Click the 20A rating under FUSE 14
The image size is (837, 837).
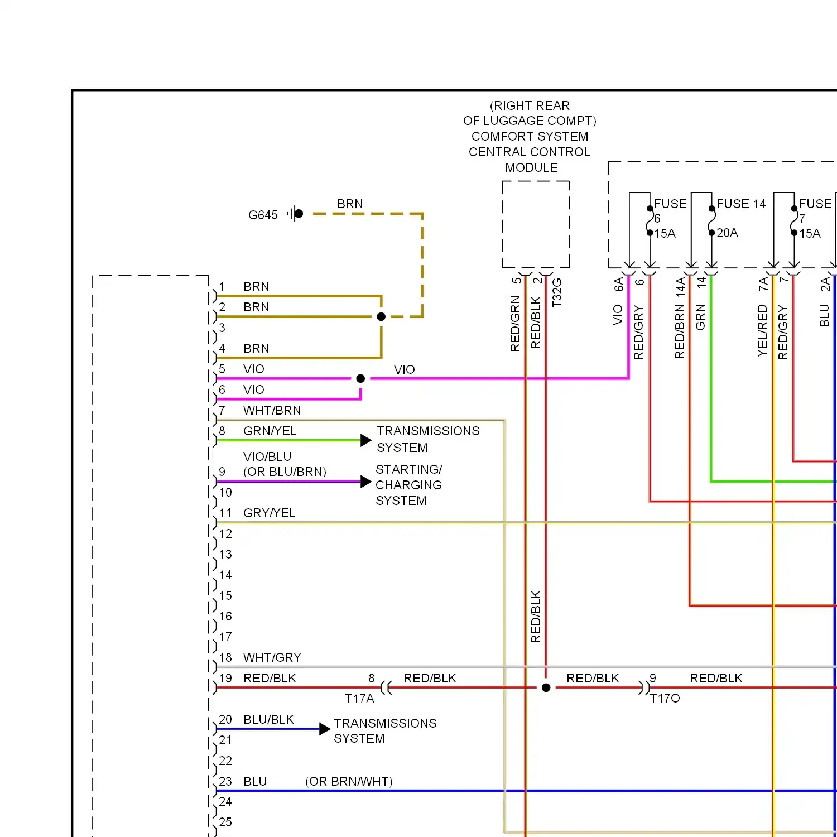(727, 233)
